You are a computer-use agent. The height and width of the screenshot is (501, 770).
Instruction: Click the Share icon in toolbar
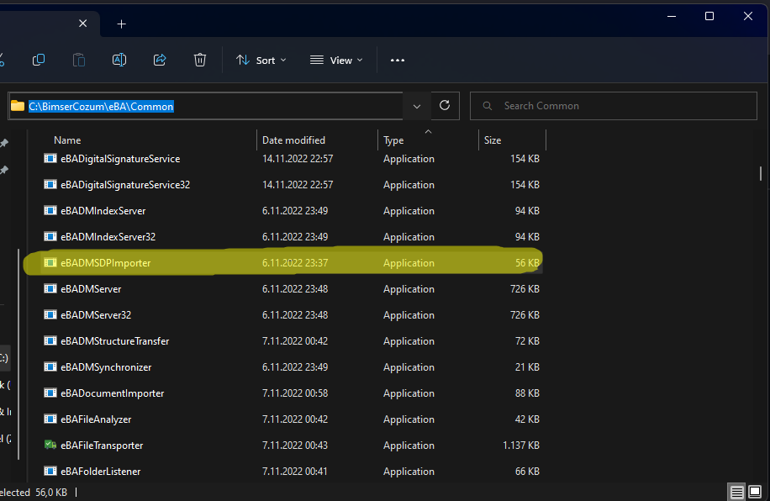click(x=160, y=60)
